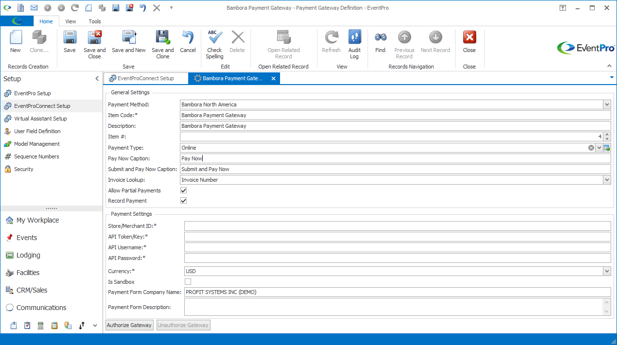Expand navigation footer options chevron

pos(94,326)
